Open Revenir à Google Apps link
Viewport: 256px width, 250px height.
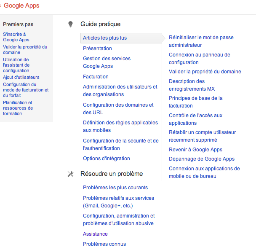coord(195,150)
